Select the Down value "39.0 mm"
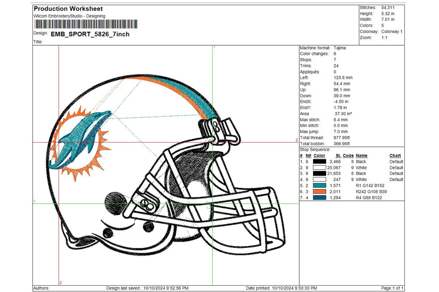Image resolution: width=439 pixels, height=292 pixels. pos(342,96)
